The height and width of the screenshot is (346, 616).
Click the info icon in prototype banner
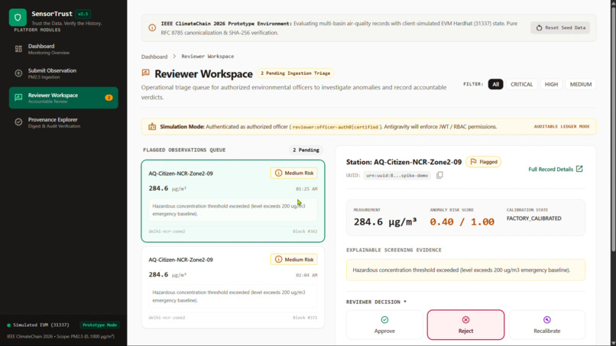(x=152, y=28)
